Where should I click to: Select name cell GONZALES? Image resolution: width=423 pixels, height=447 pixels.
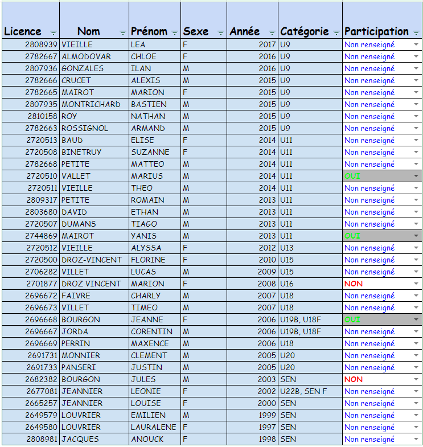point(95,68)
